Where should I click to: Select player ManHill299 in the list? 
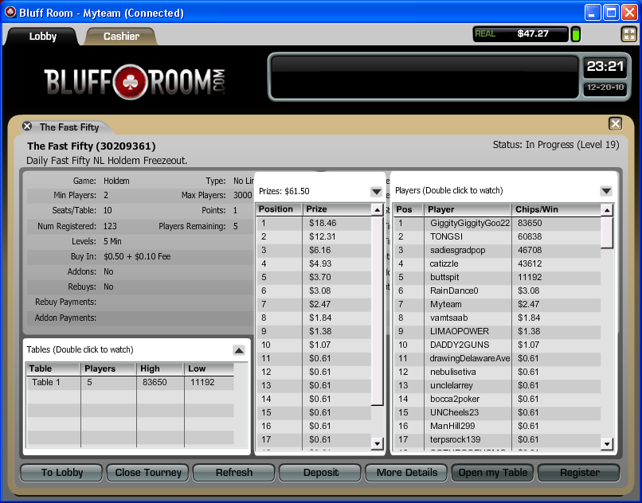[x=497, y=426]
